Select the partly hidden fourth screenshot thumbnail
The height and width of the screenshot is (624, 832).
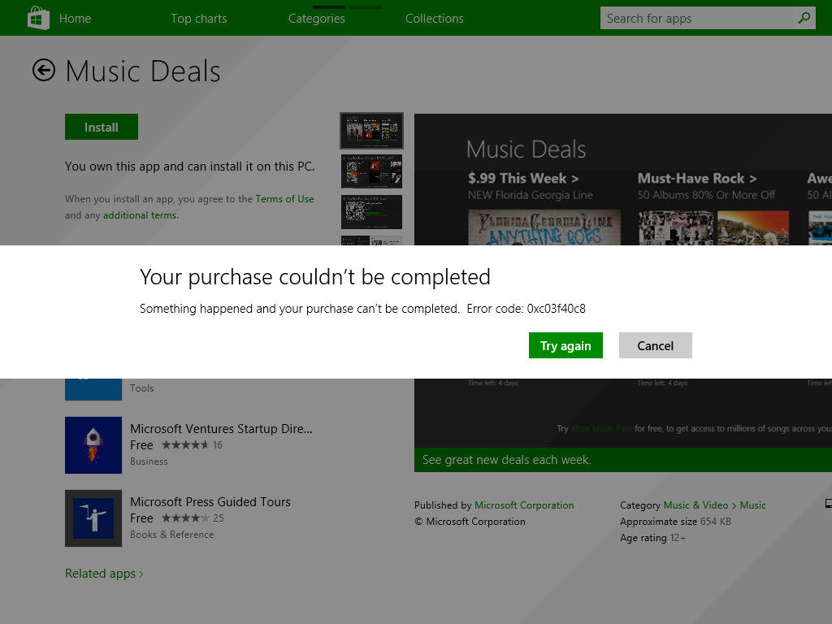pyautogui.click(x=371, y=240)
